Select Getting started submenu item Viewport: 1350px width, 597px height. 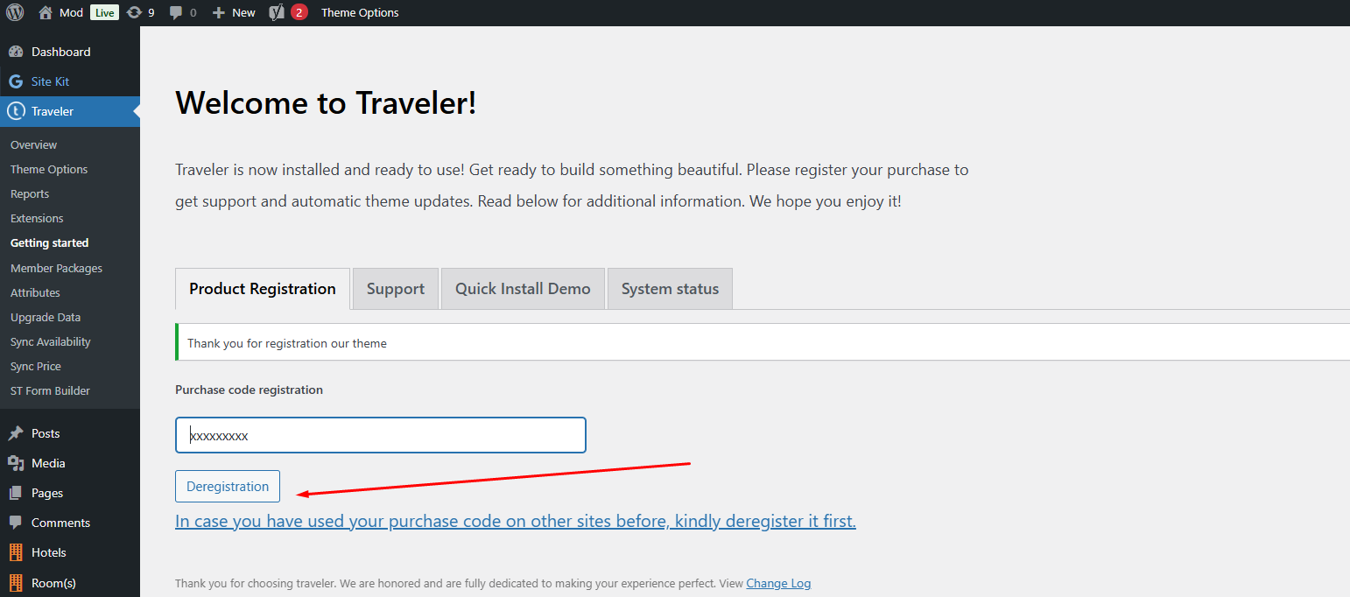tap(50, 242)
